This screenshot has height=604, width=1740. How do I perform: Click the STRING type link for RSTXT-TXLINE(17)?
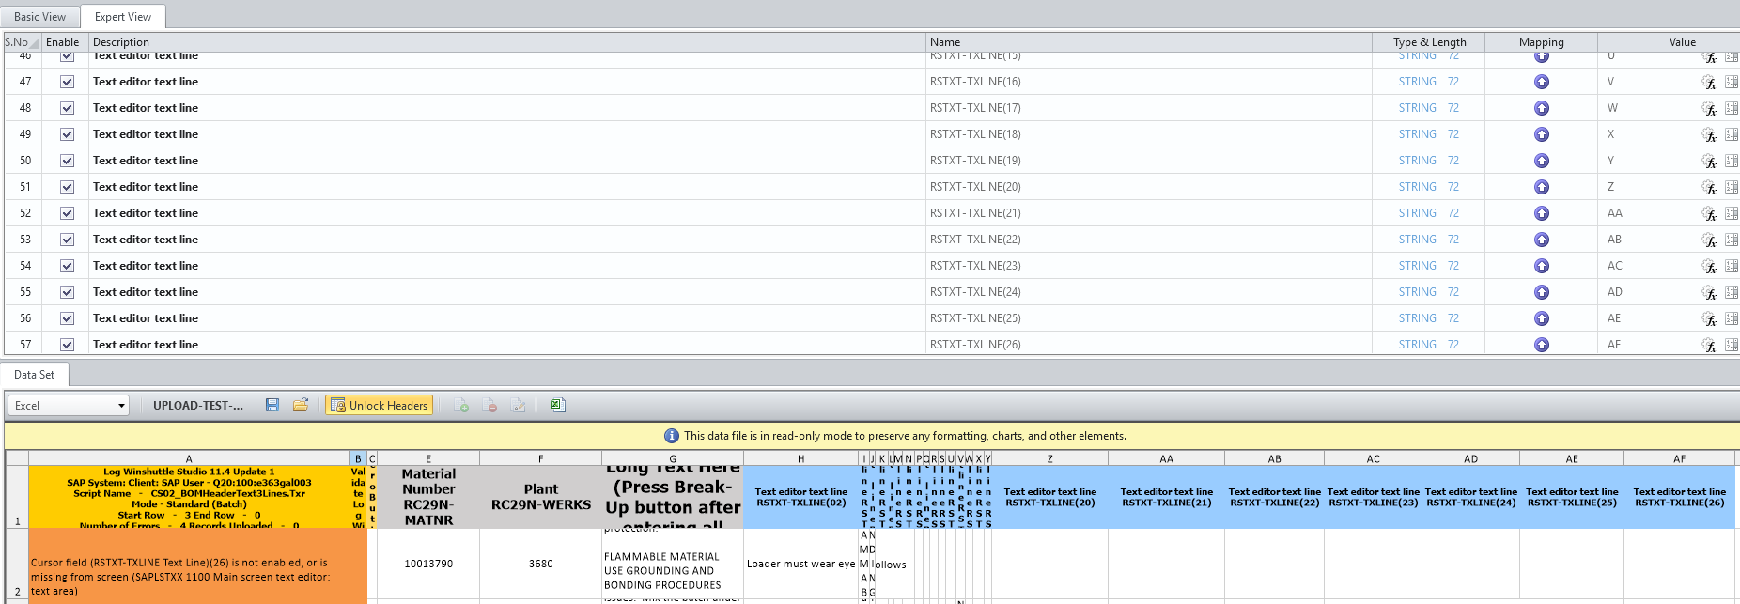point(1417,108)
